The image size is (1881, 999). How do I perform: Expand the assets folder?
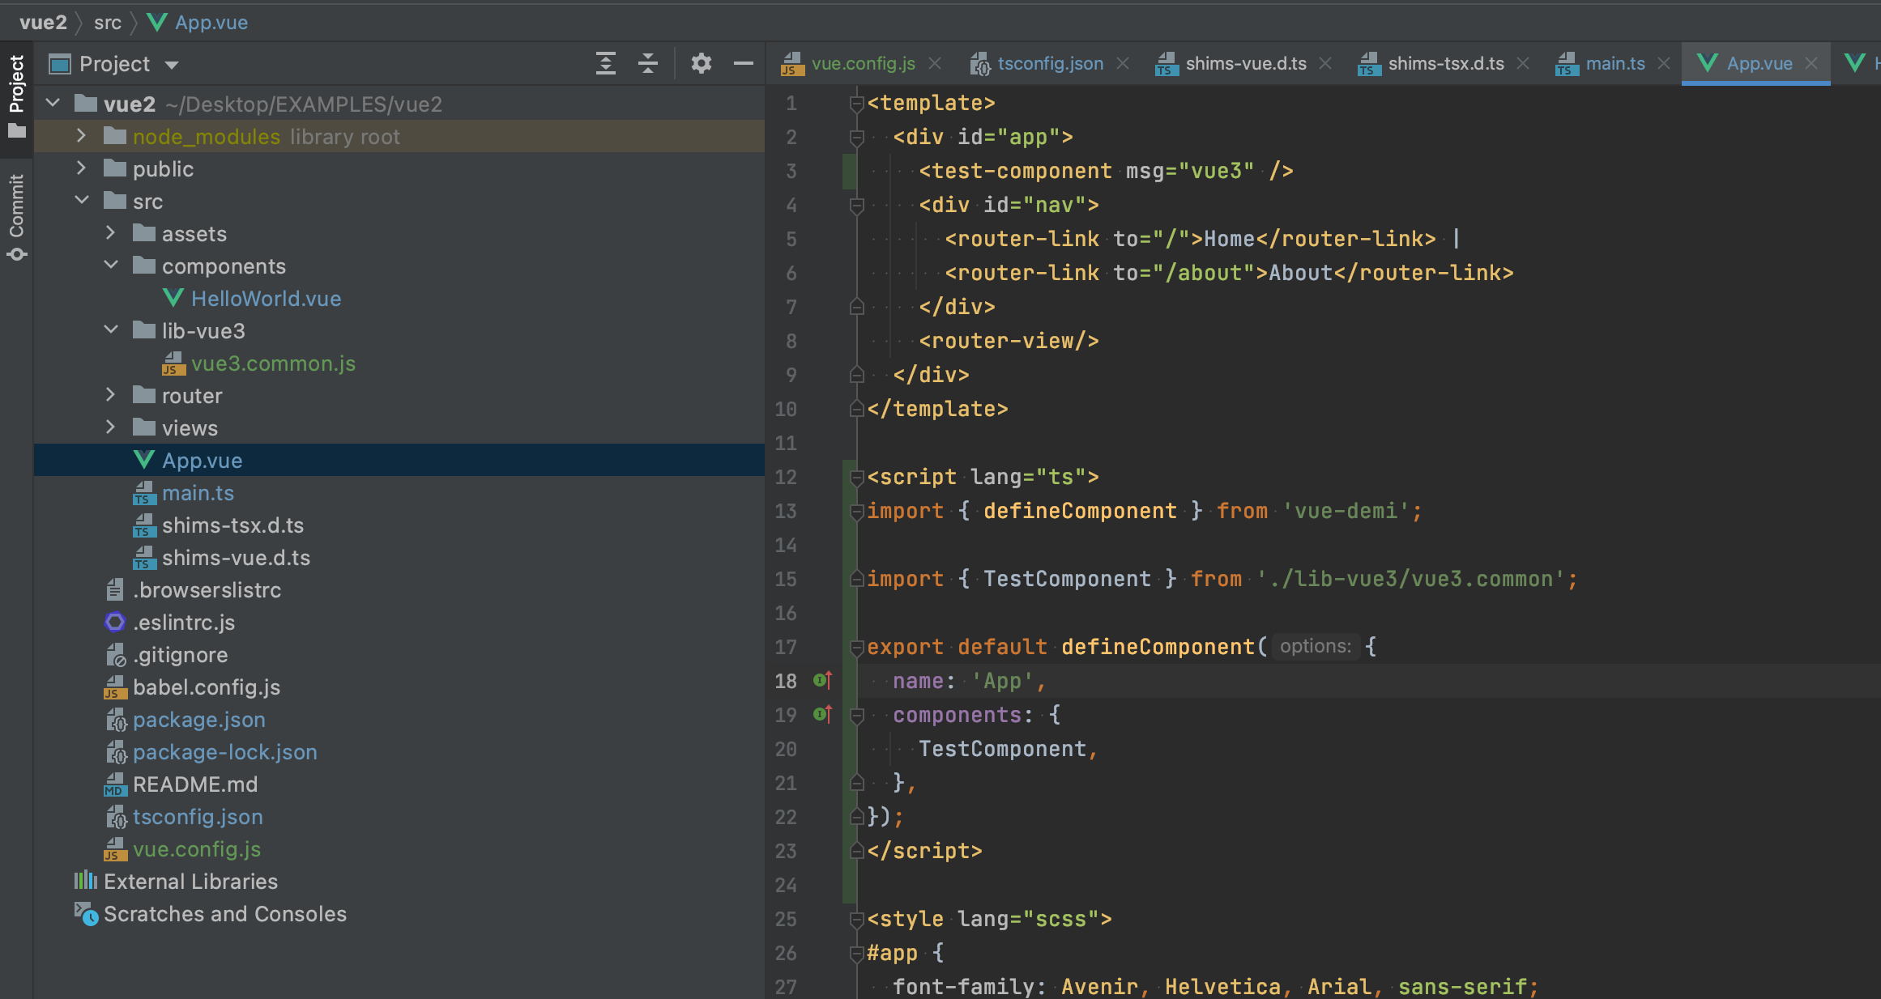click(111, 232)
